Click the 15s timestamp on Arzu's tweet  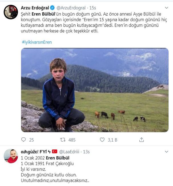point(92,8)
